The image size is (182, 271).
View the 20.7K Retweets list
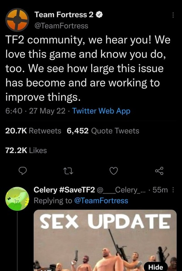click(x=33, y=131)
